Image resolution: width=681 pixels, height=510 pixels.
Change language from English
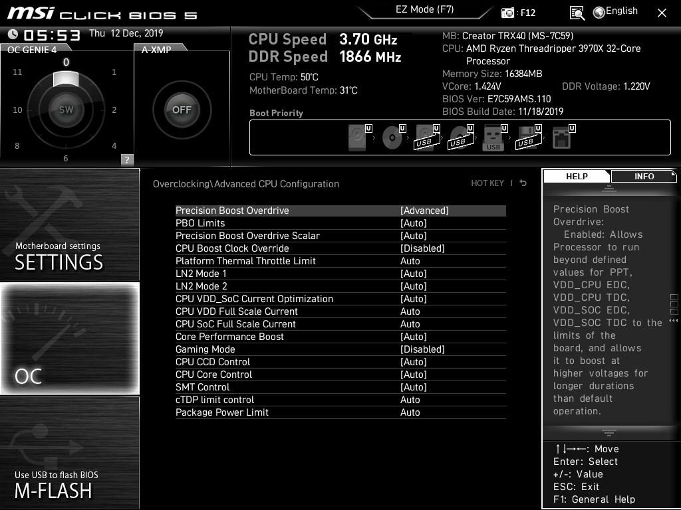[x=615, y=11]
